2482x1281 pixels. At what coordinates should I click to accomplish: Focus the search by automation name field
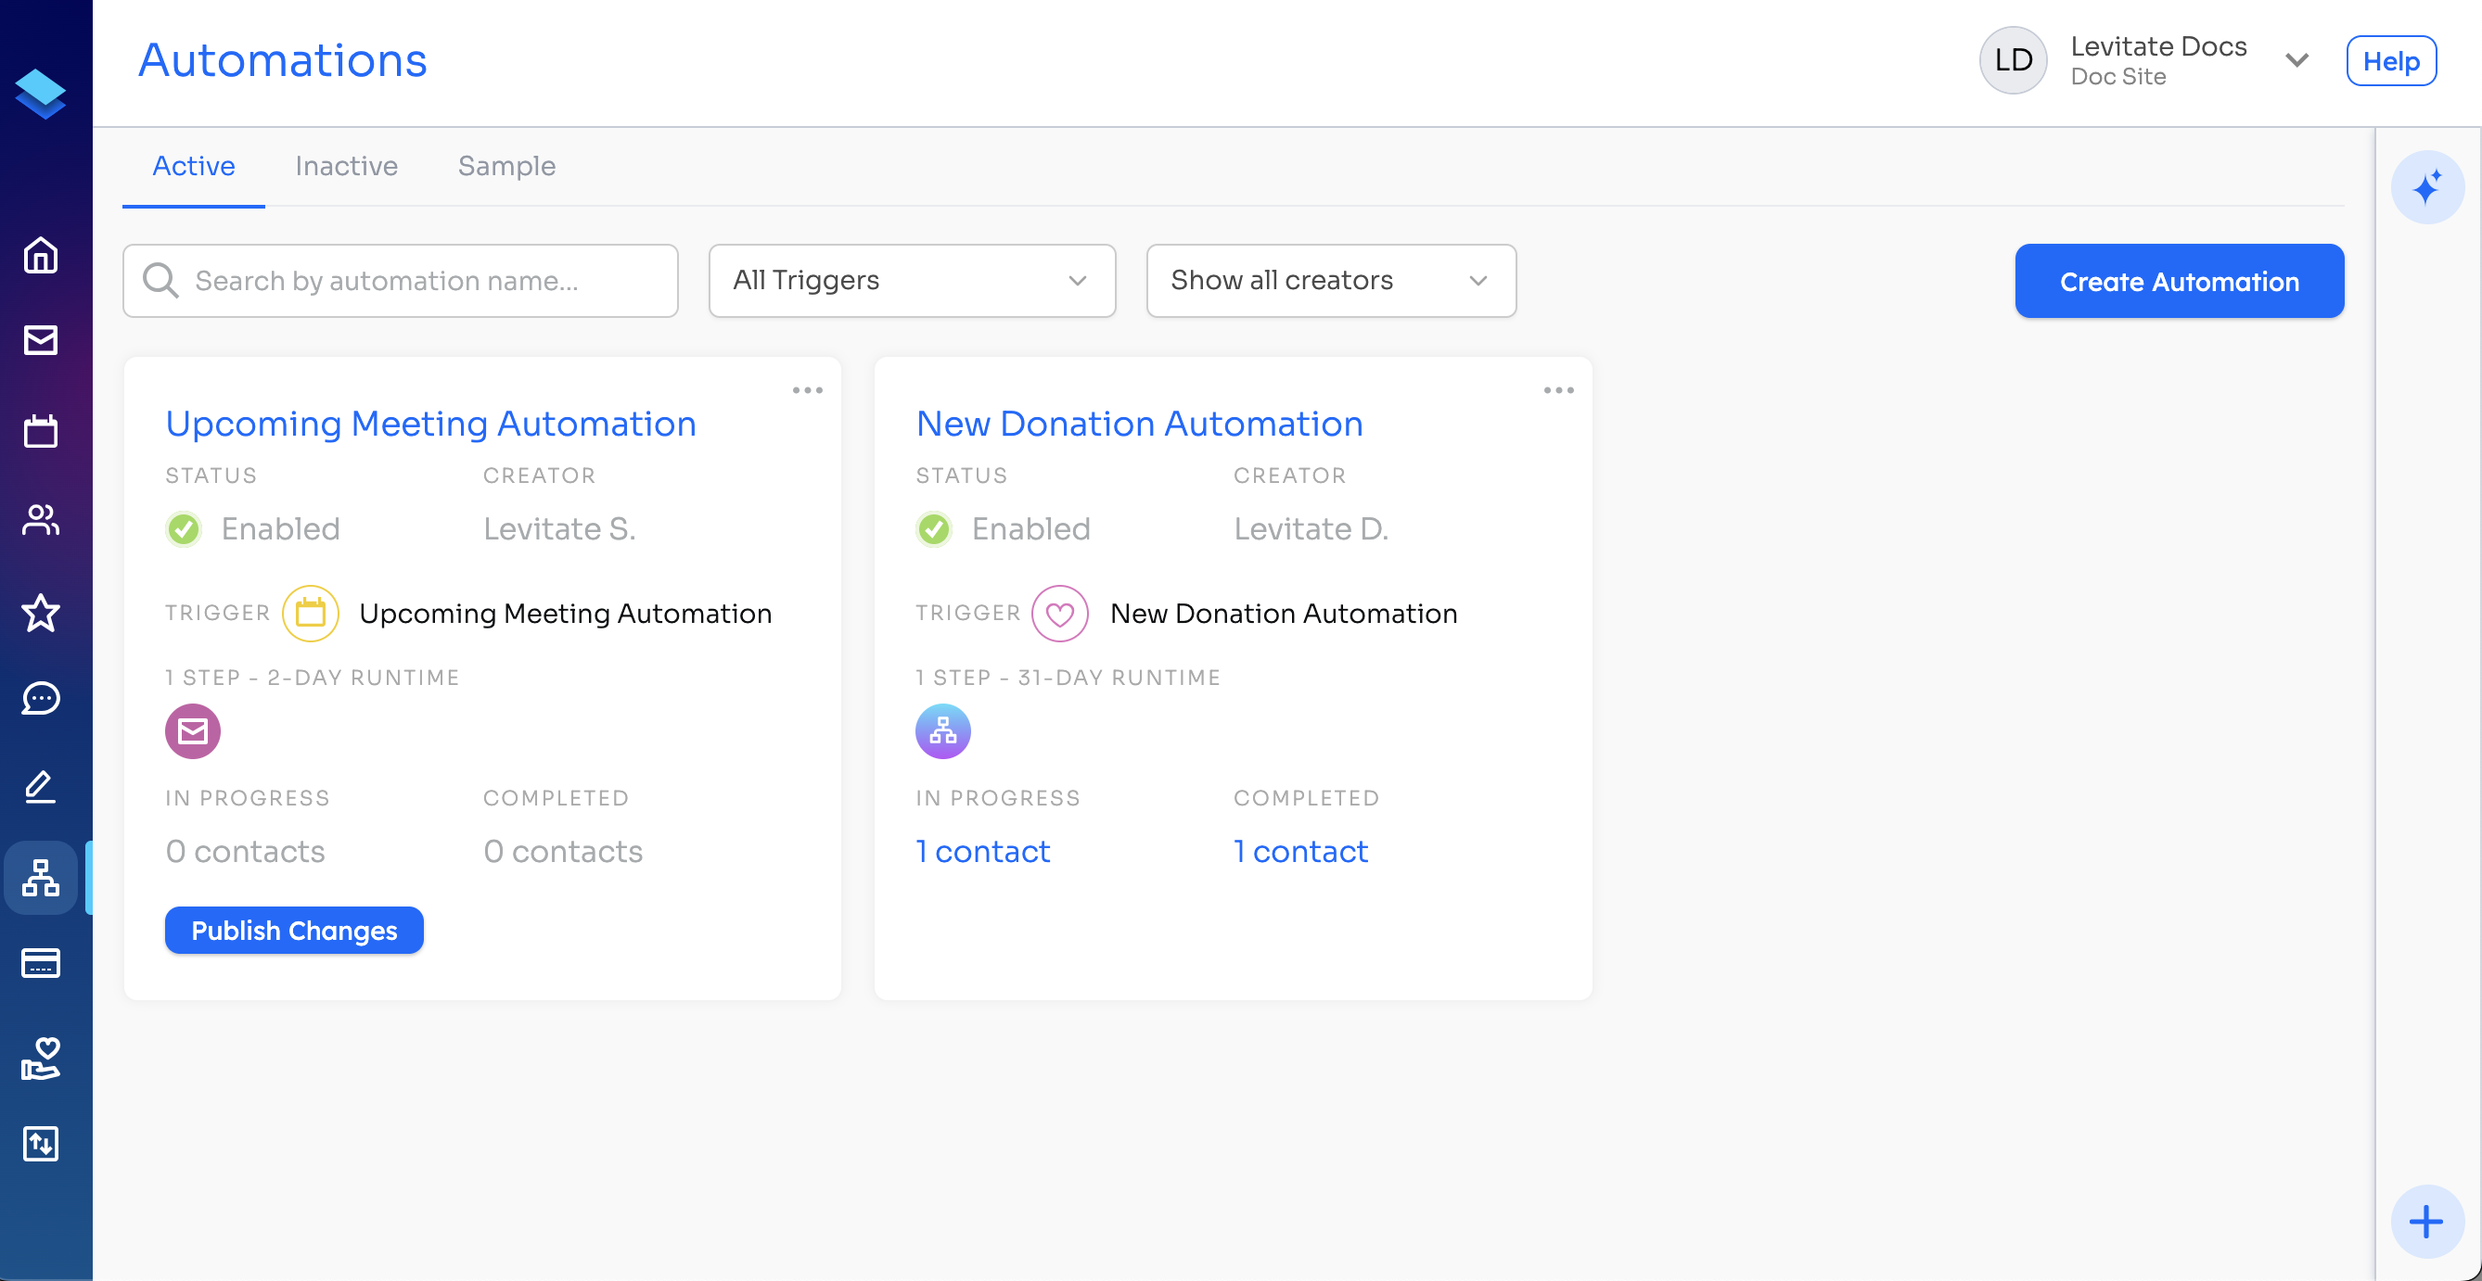point(400,280)
